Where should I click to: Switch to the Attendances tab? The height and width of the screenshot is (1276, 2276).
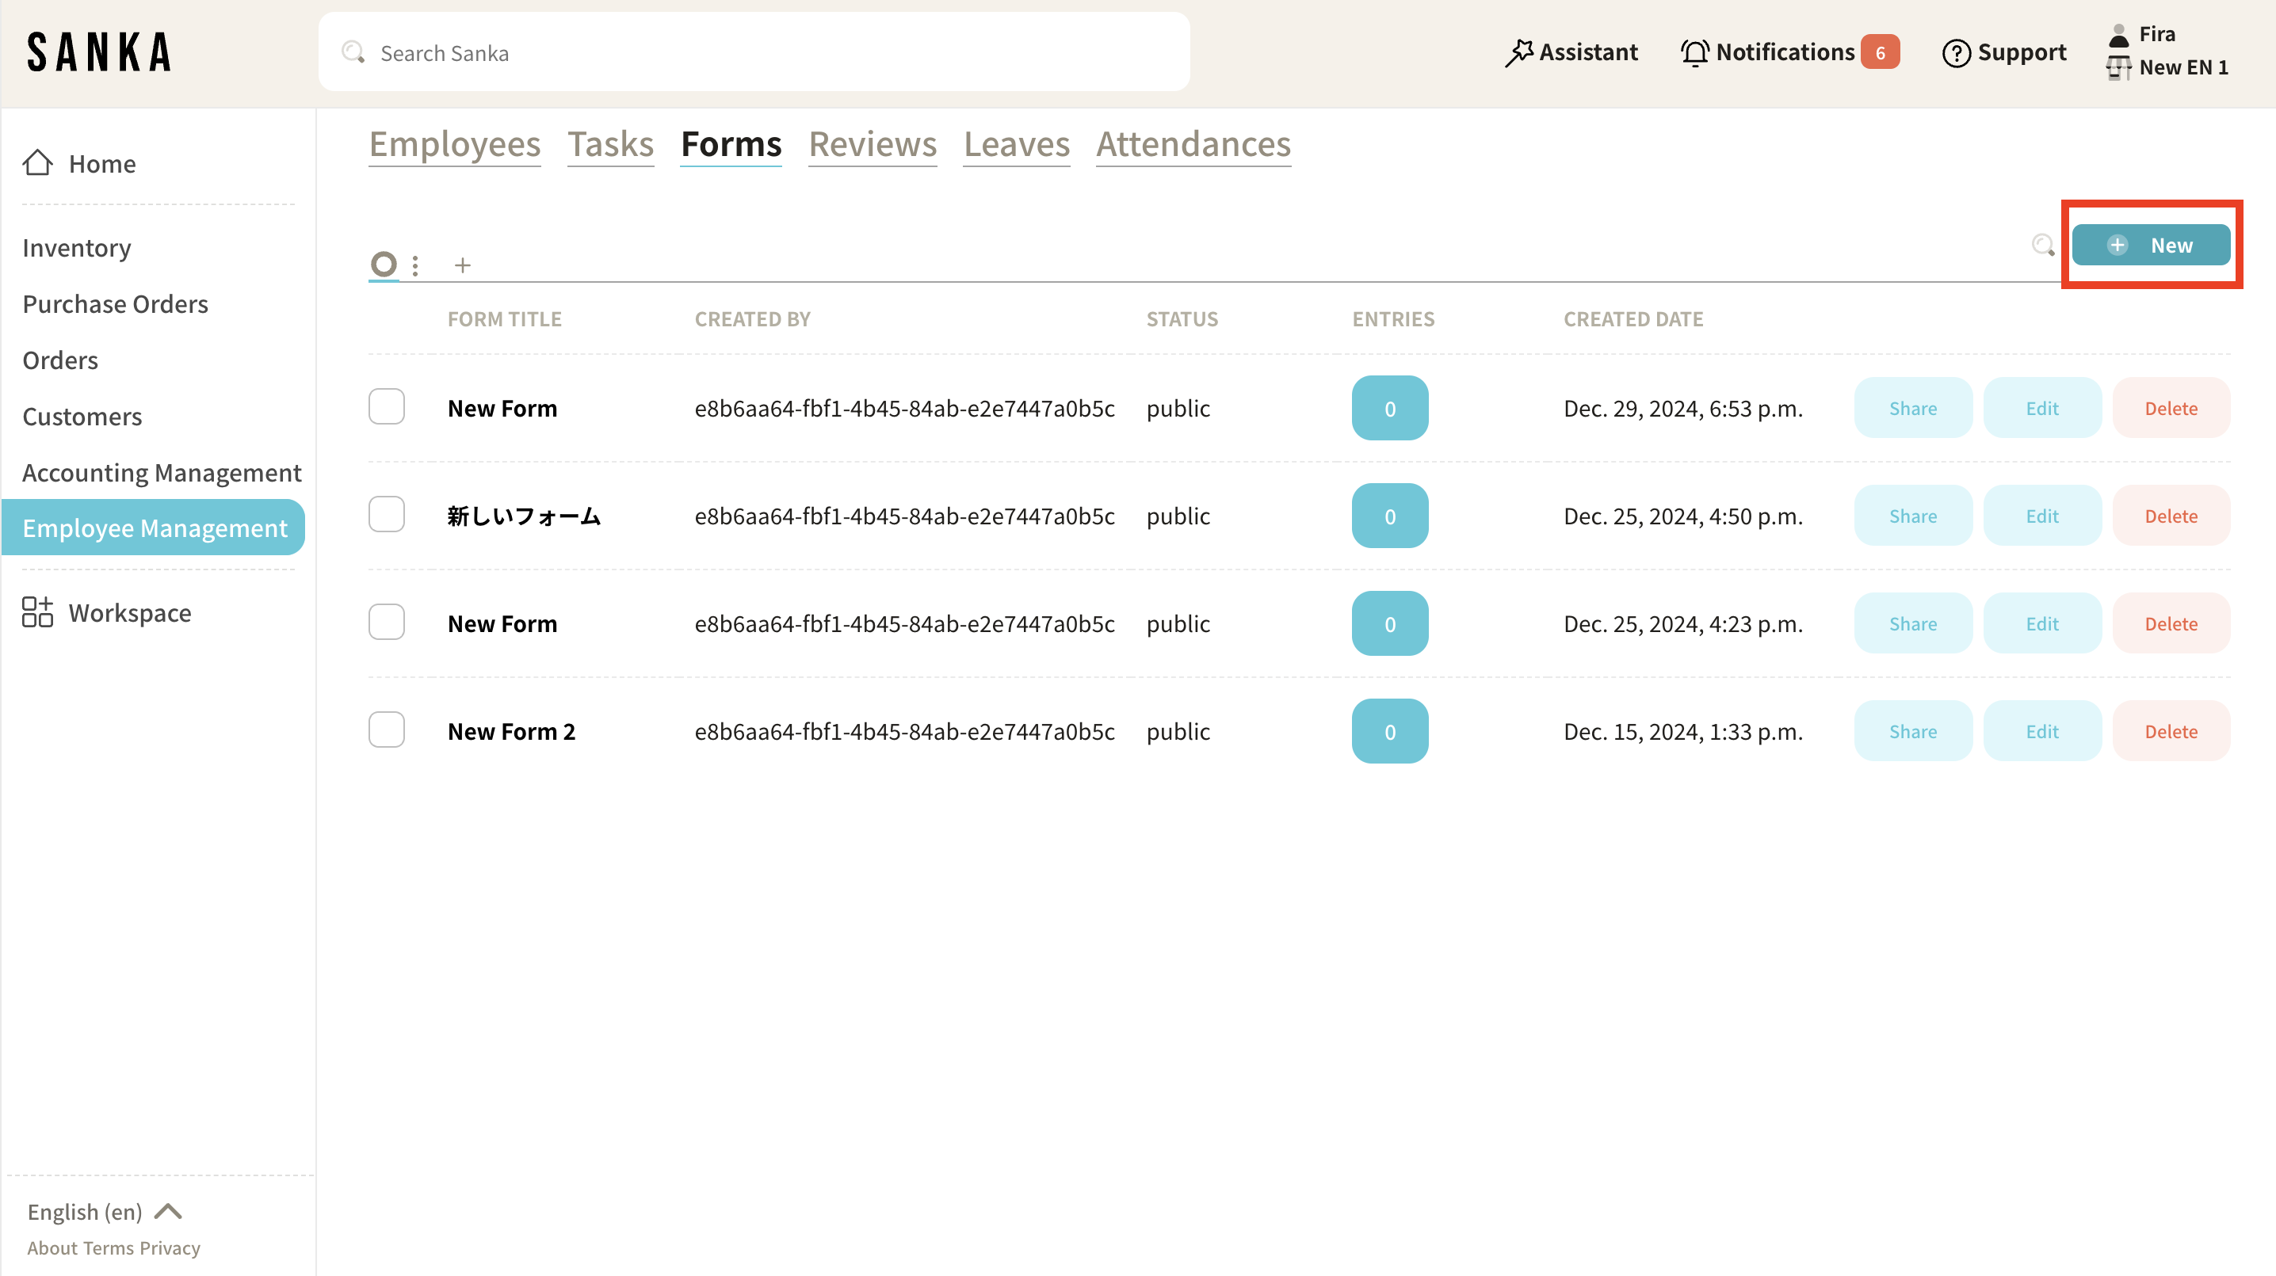[1193, 144]
